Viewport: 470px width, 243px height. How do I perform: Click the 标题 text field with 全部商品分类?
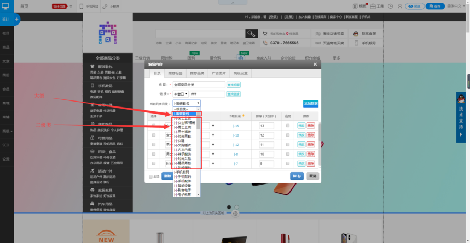[x=198, y=85]
